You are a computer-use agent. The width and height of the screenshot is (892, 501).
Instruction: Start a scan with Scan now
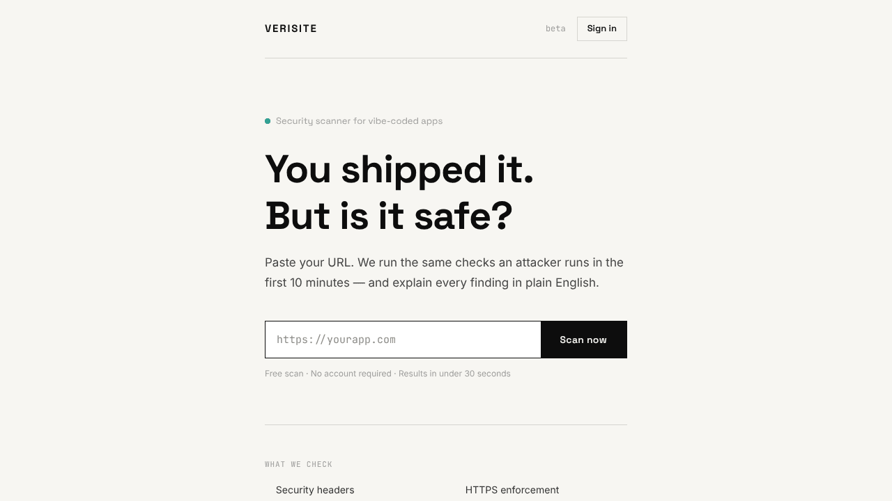584,340
